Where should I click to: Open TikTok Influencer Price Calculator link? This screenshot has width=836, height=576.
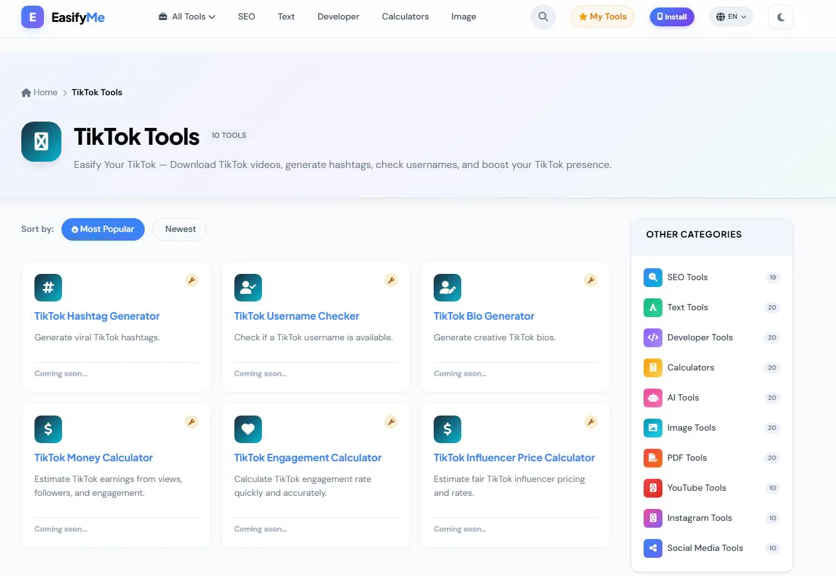coord(515,458)
